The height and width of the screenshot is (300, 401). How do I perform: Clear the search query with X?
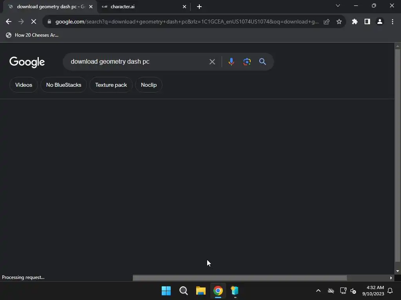[x=212, y=62]
